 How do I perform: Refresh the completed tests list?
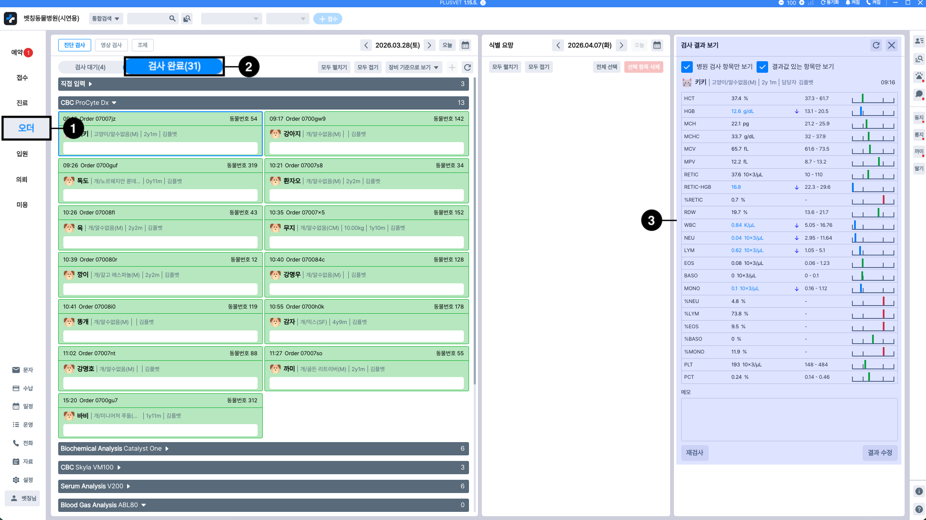tap(467, 67)
